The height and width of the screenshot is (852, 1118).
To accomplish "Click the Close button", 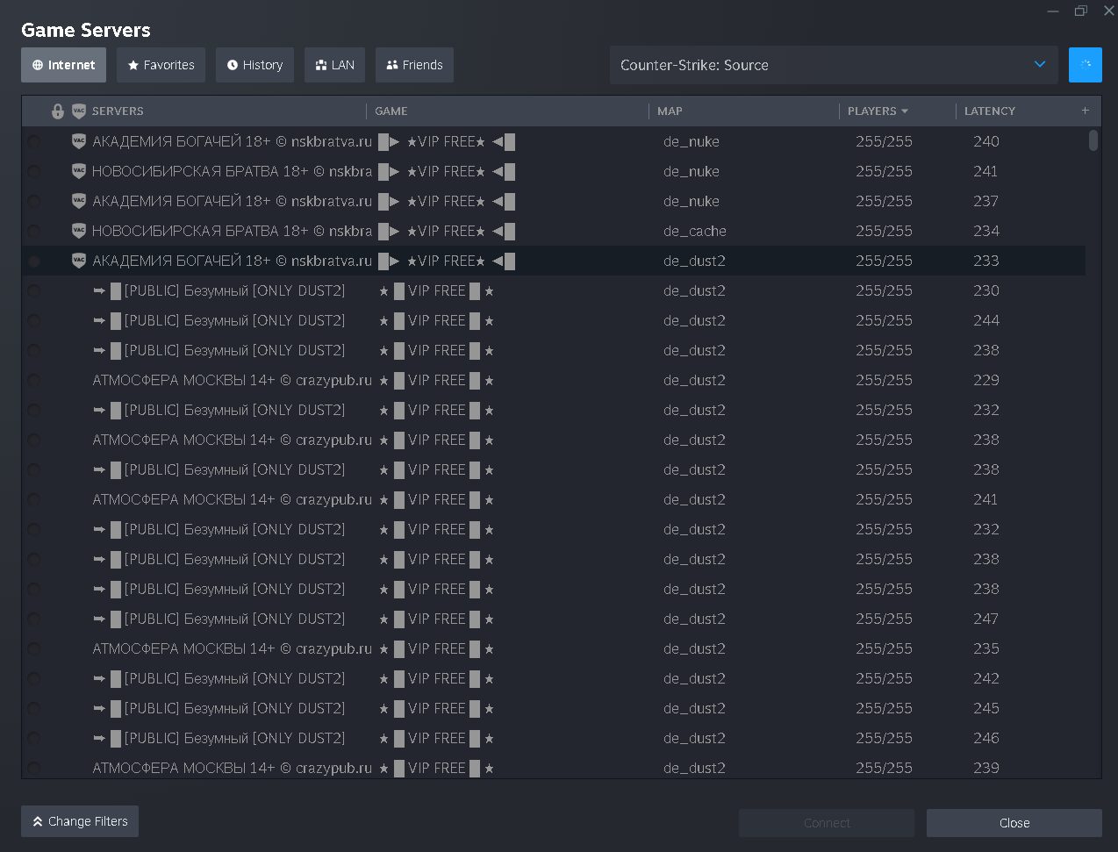I will pyautogui.click(x=1014, y=823).
